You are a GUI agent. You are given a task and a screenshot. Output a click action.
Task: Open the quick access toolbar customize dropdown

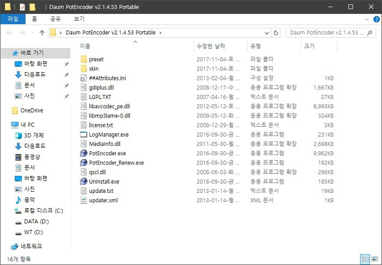pyautogui.click(x=40, y=7)
